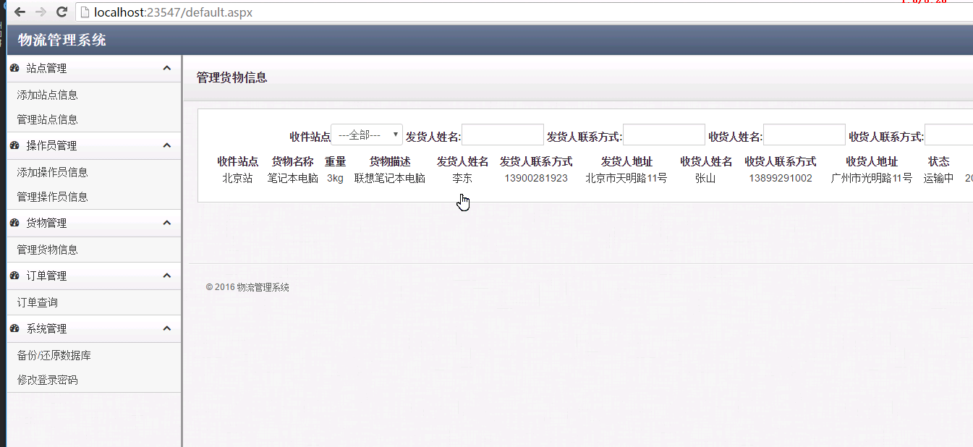Open 添加站点信息 page
This screenshot has width=973, height=447.
tap(48, 95)
